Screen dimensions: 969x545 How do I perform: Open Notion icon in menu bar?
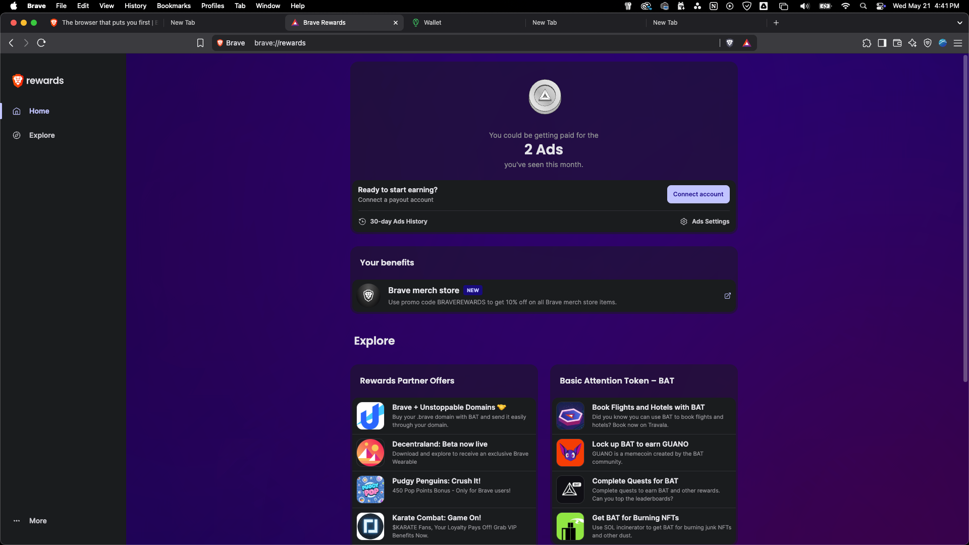tap(713, 6)
